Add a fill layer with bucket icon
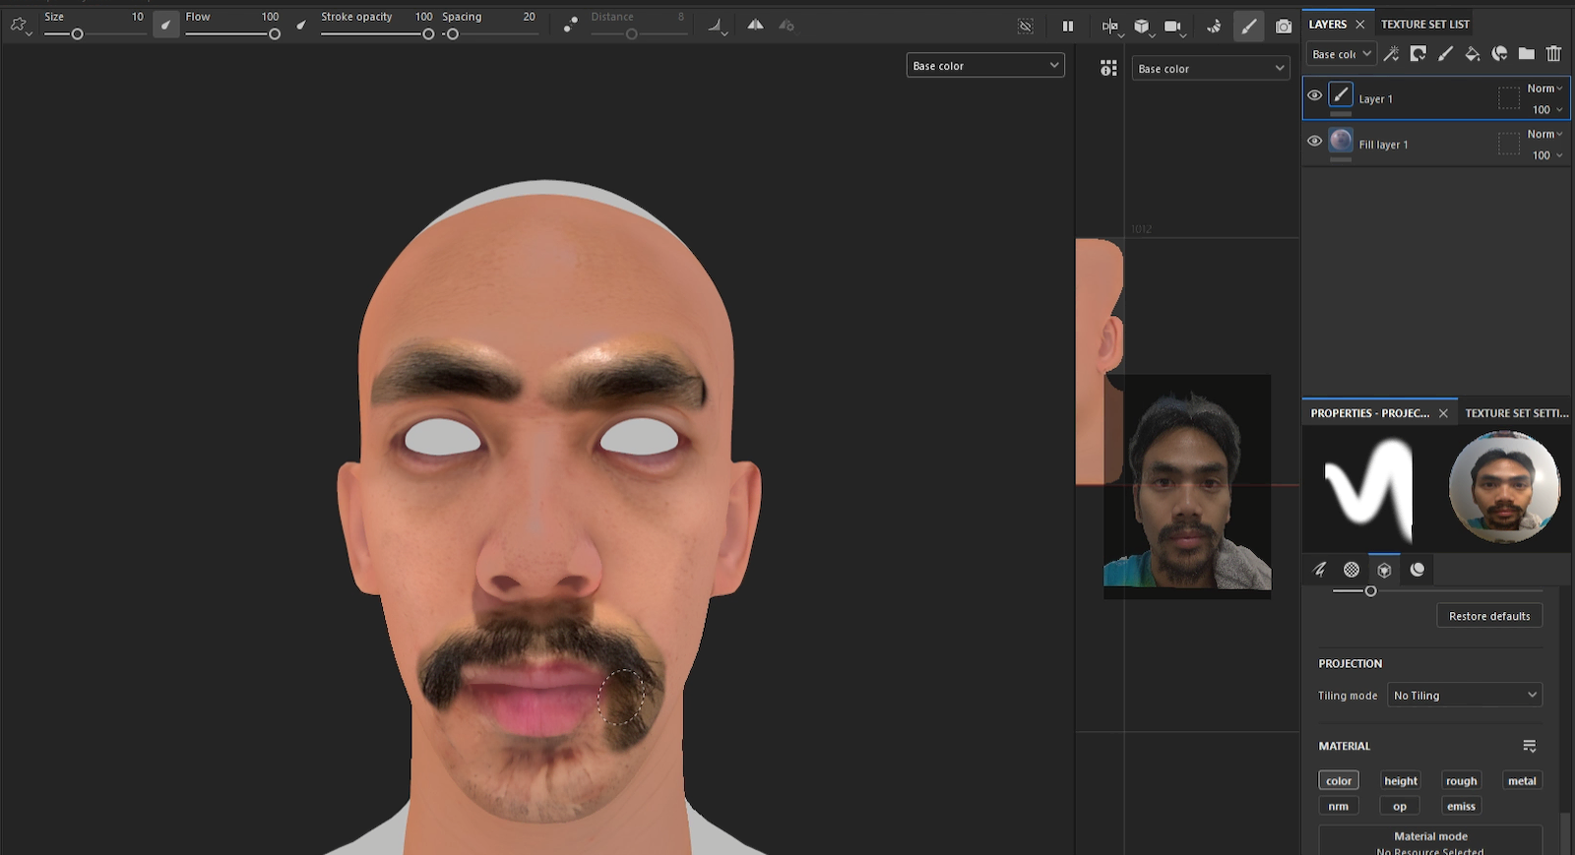The width and height of the screenshot is (1575, 855). point(1472,54)
